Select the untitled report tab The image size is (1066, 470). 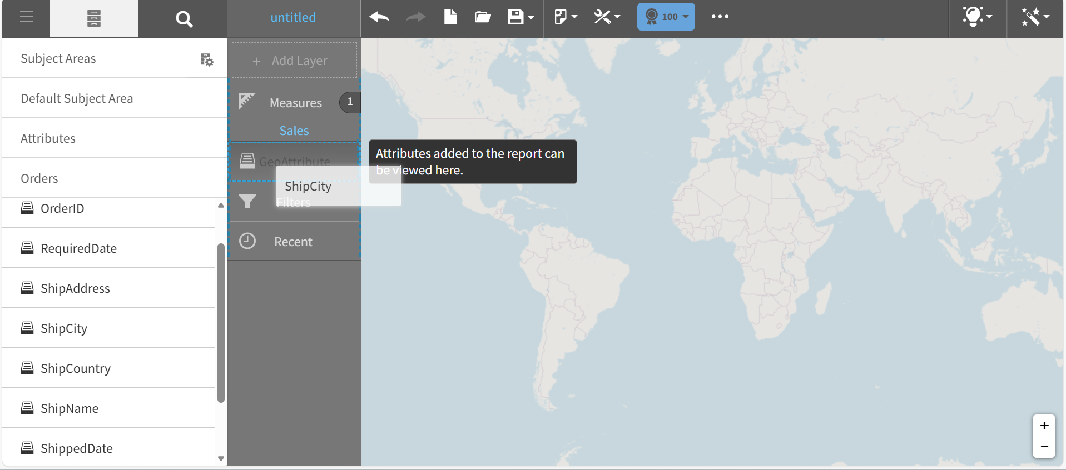[x=293, y=18]
